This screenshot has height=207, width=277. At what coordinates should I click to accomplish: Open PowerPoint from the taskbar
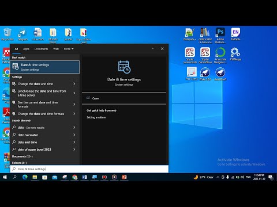(x=124, y=177)
